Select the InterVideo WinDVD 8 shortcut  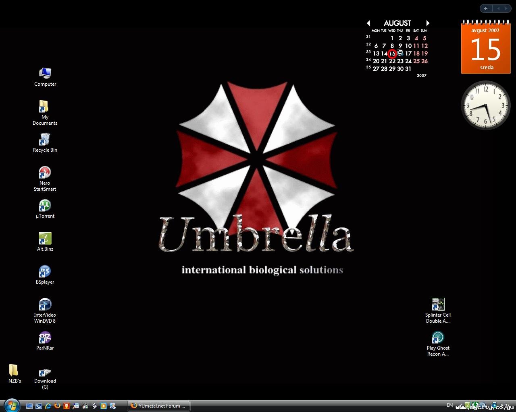click(x=45, y=311)
